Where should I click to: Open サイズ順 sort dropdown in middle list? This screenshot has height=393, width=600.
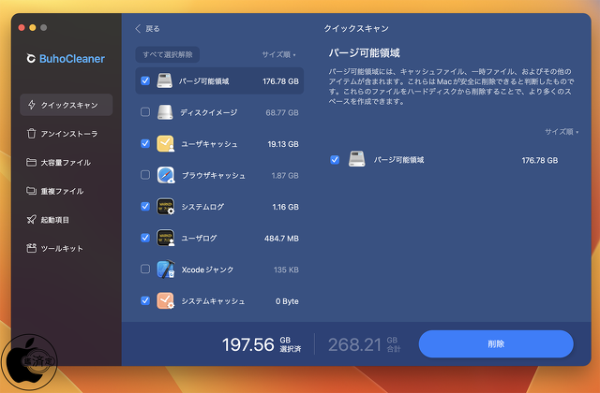(278, 55)
